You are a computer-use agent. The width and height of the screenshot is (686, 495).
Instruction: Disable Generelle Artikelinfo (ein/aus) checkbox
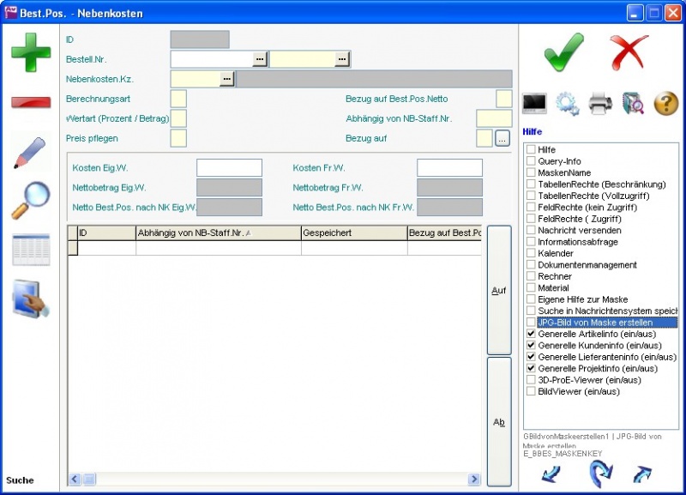(532, 334)
